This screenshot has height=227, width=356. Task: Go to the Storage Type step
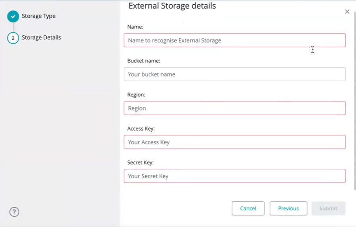(39, 16)
